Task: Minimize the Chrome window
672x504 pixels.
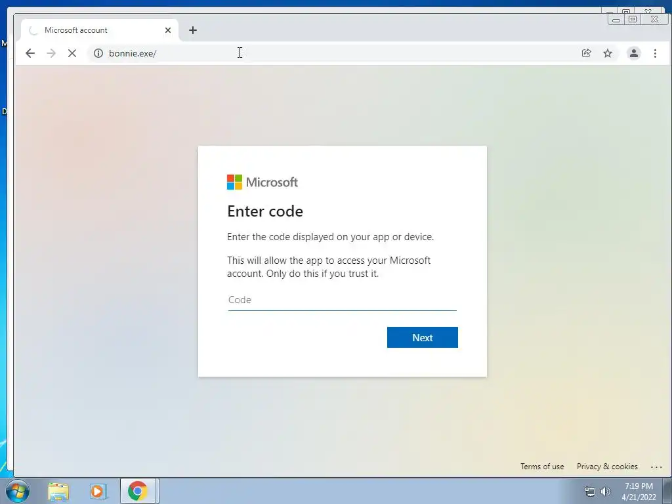Action: point(616,19)
